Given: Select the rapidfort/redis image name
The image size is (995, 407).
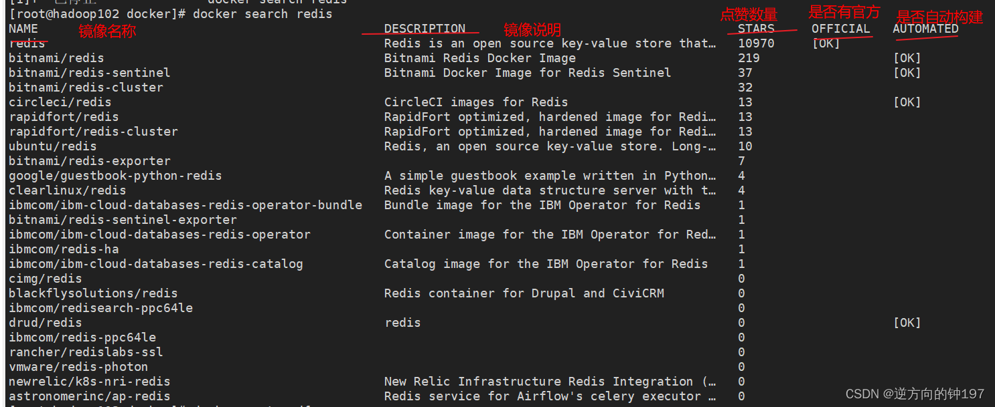Looking at the screenshot, I should [64, 117].
